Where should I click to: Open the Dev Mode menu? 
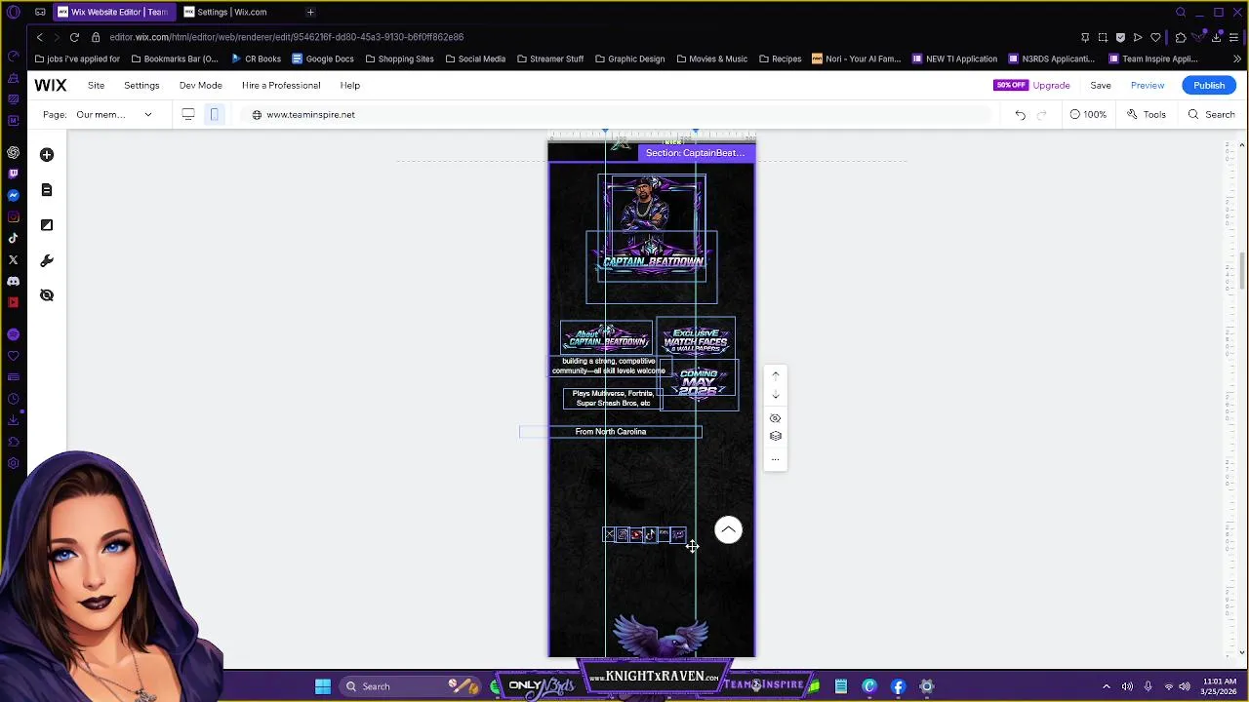200,86
